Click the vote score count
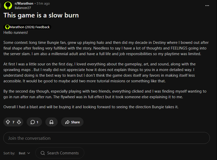 [13, 122]
